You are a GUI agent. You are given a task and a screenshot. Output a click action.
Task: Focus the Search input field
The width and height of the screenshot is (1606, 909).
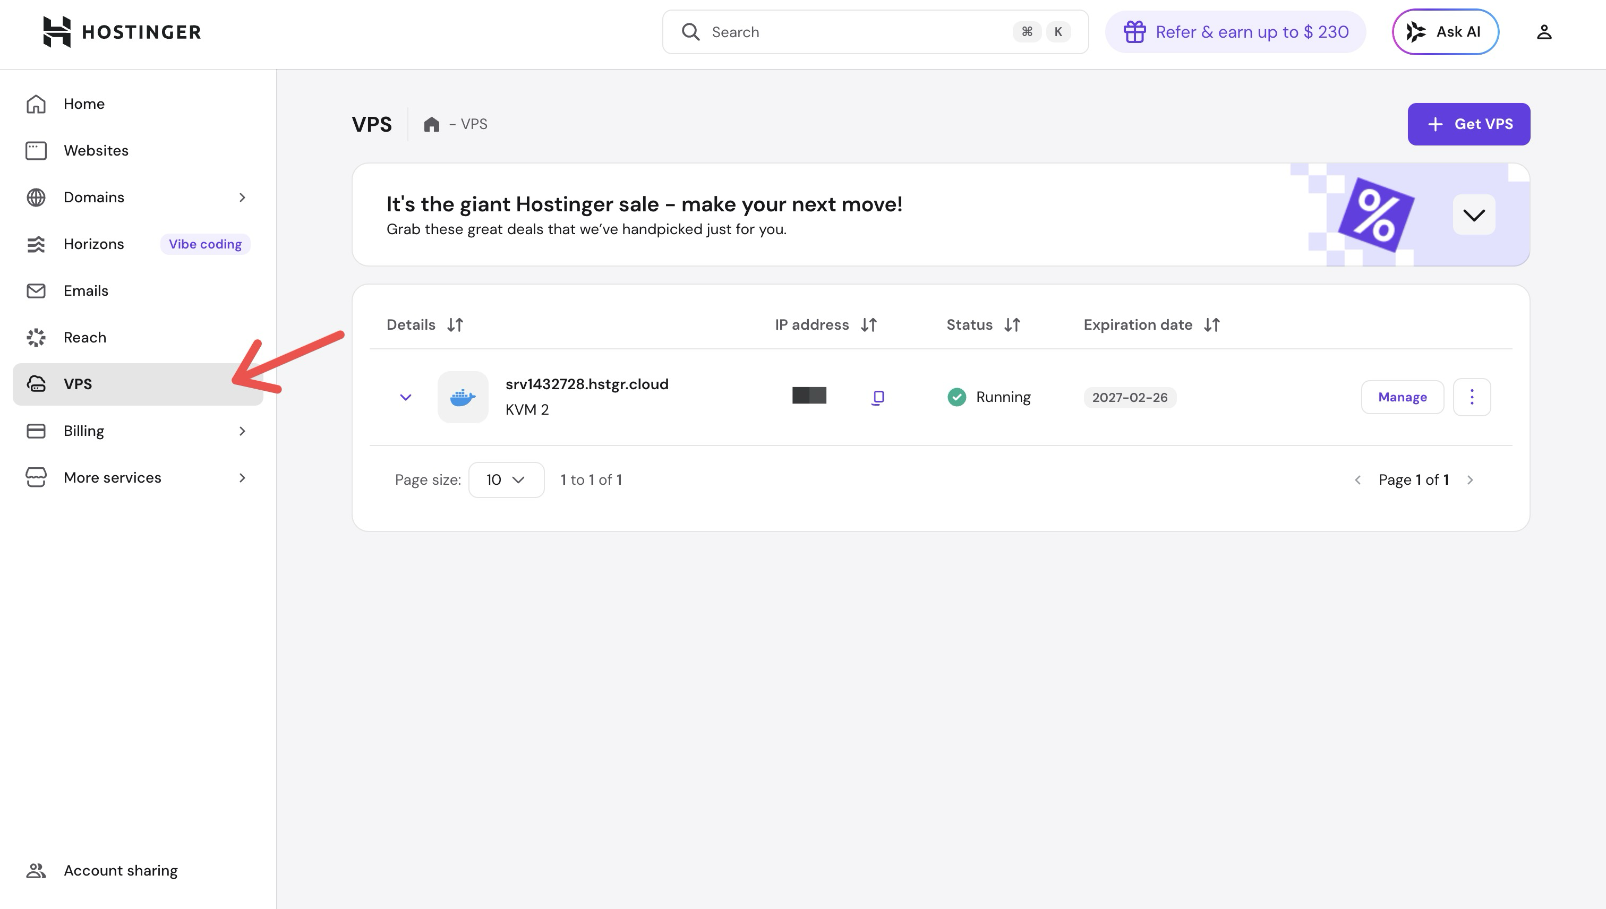click(875, 32)
